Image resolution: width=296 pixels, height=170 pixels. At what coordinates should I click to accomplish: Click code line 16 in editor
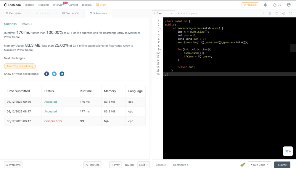point(229,74)
